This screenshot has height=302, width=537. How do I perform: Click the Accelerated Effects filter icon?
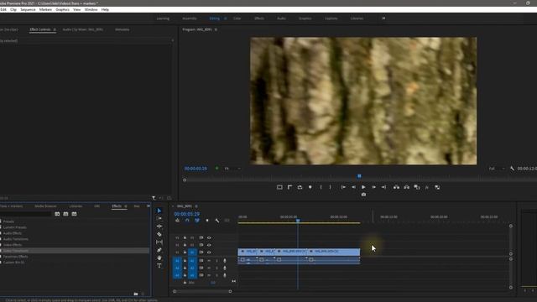point(57,214)
